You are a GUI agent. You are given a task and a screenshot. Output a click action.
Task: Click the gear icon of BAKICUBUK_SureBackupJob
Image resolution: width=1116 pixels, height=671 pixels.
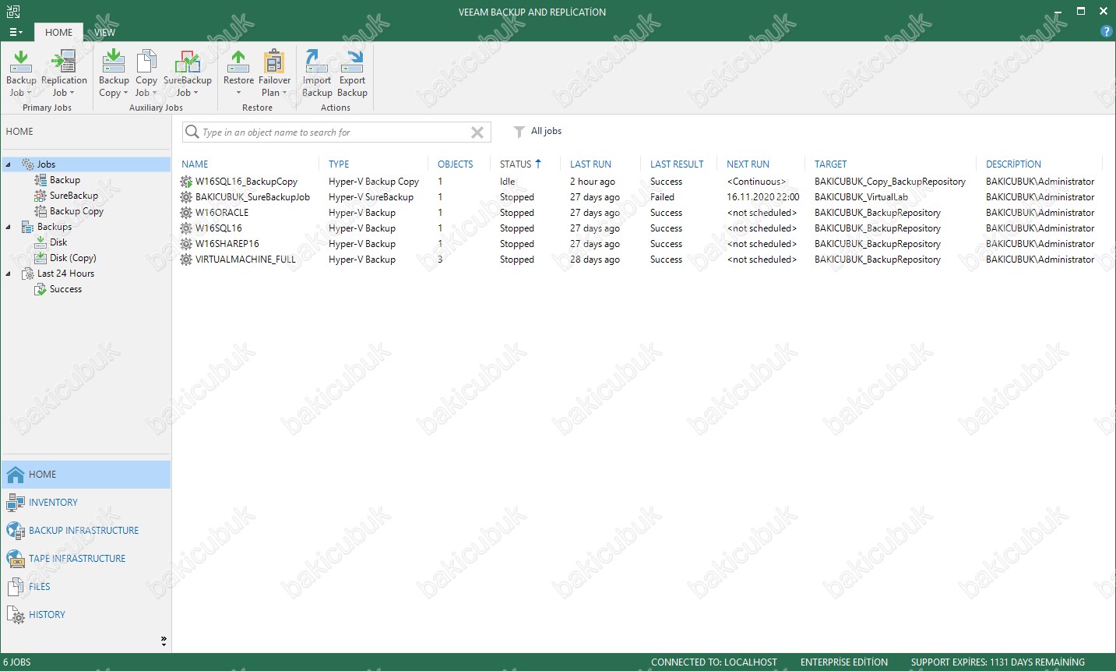[x=186, y=197]
